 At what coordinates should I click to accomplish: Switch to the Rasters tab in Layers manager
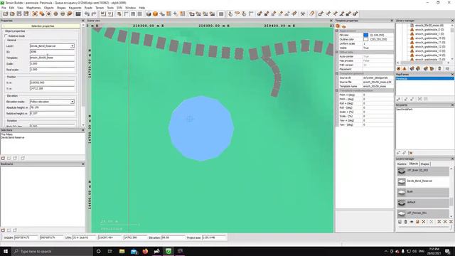click(x=402, y=164)
